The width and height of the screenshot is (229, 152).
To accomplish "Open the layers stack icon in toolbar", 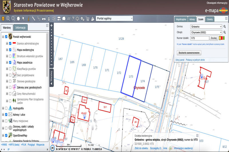I will pos(3,19).
